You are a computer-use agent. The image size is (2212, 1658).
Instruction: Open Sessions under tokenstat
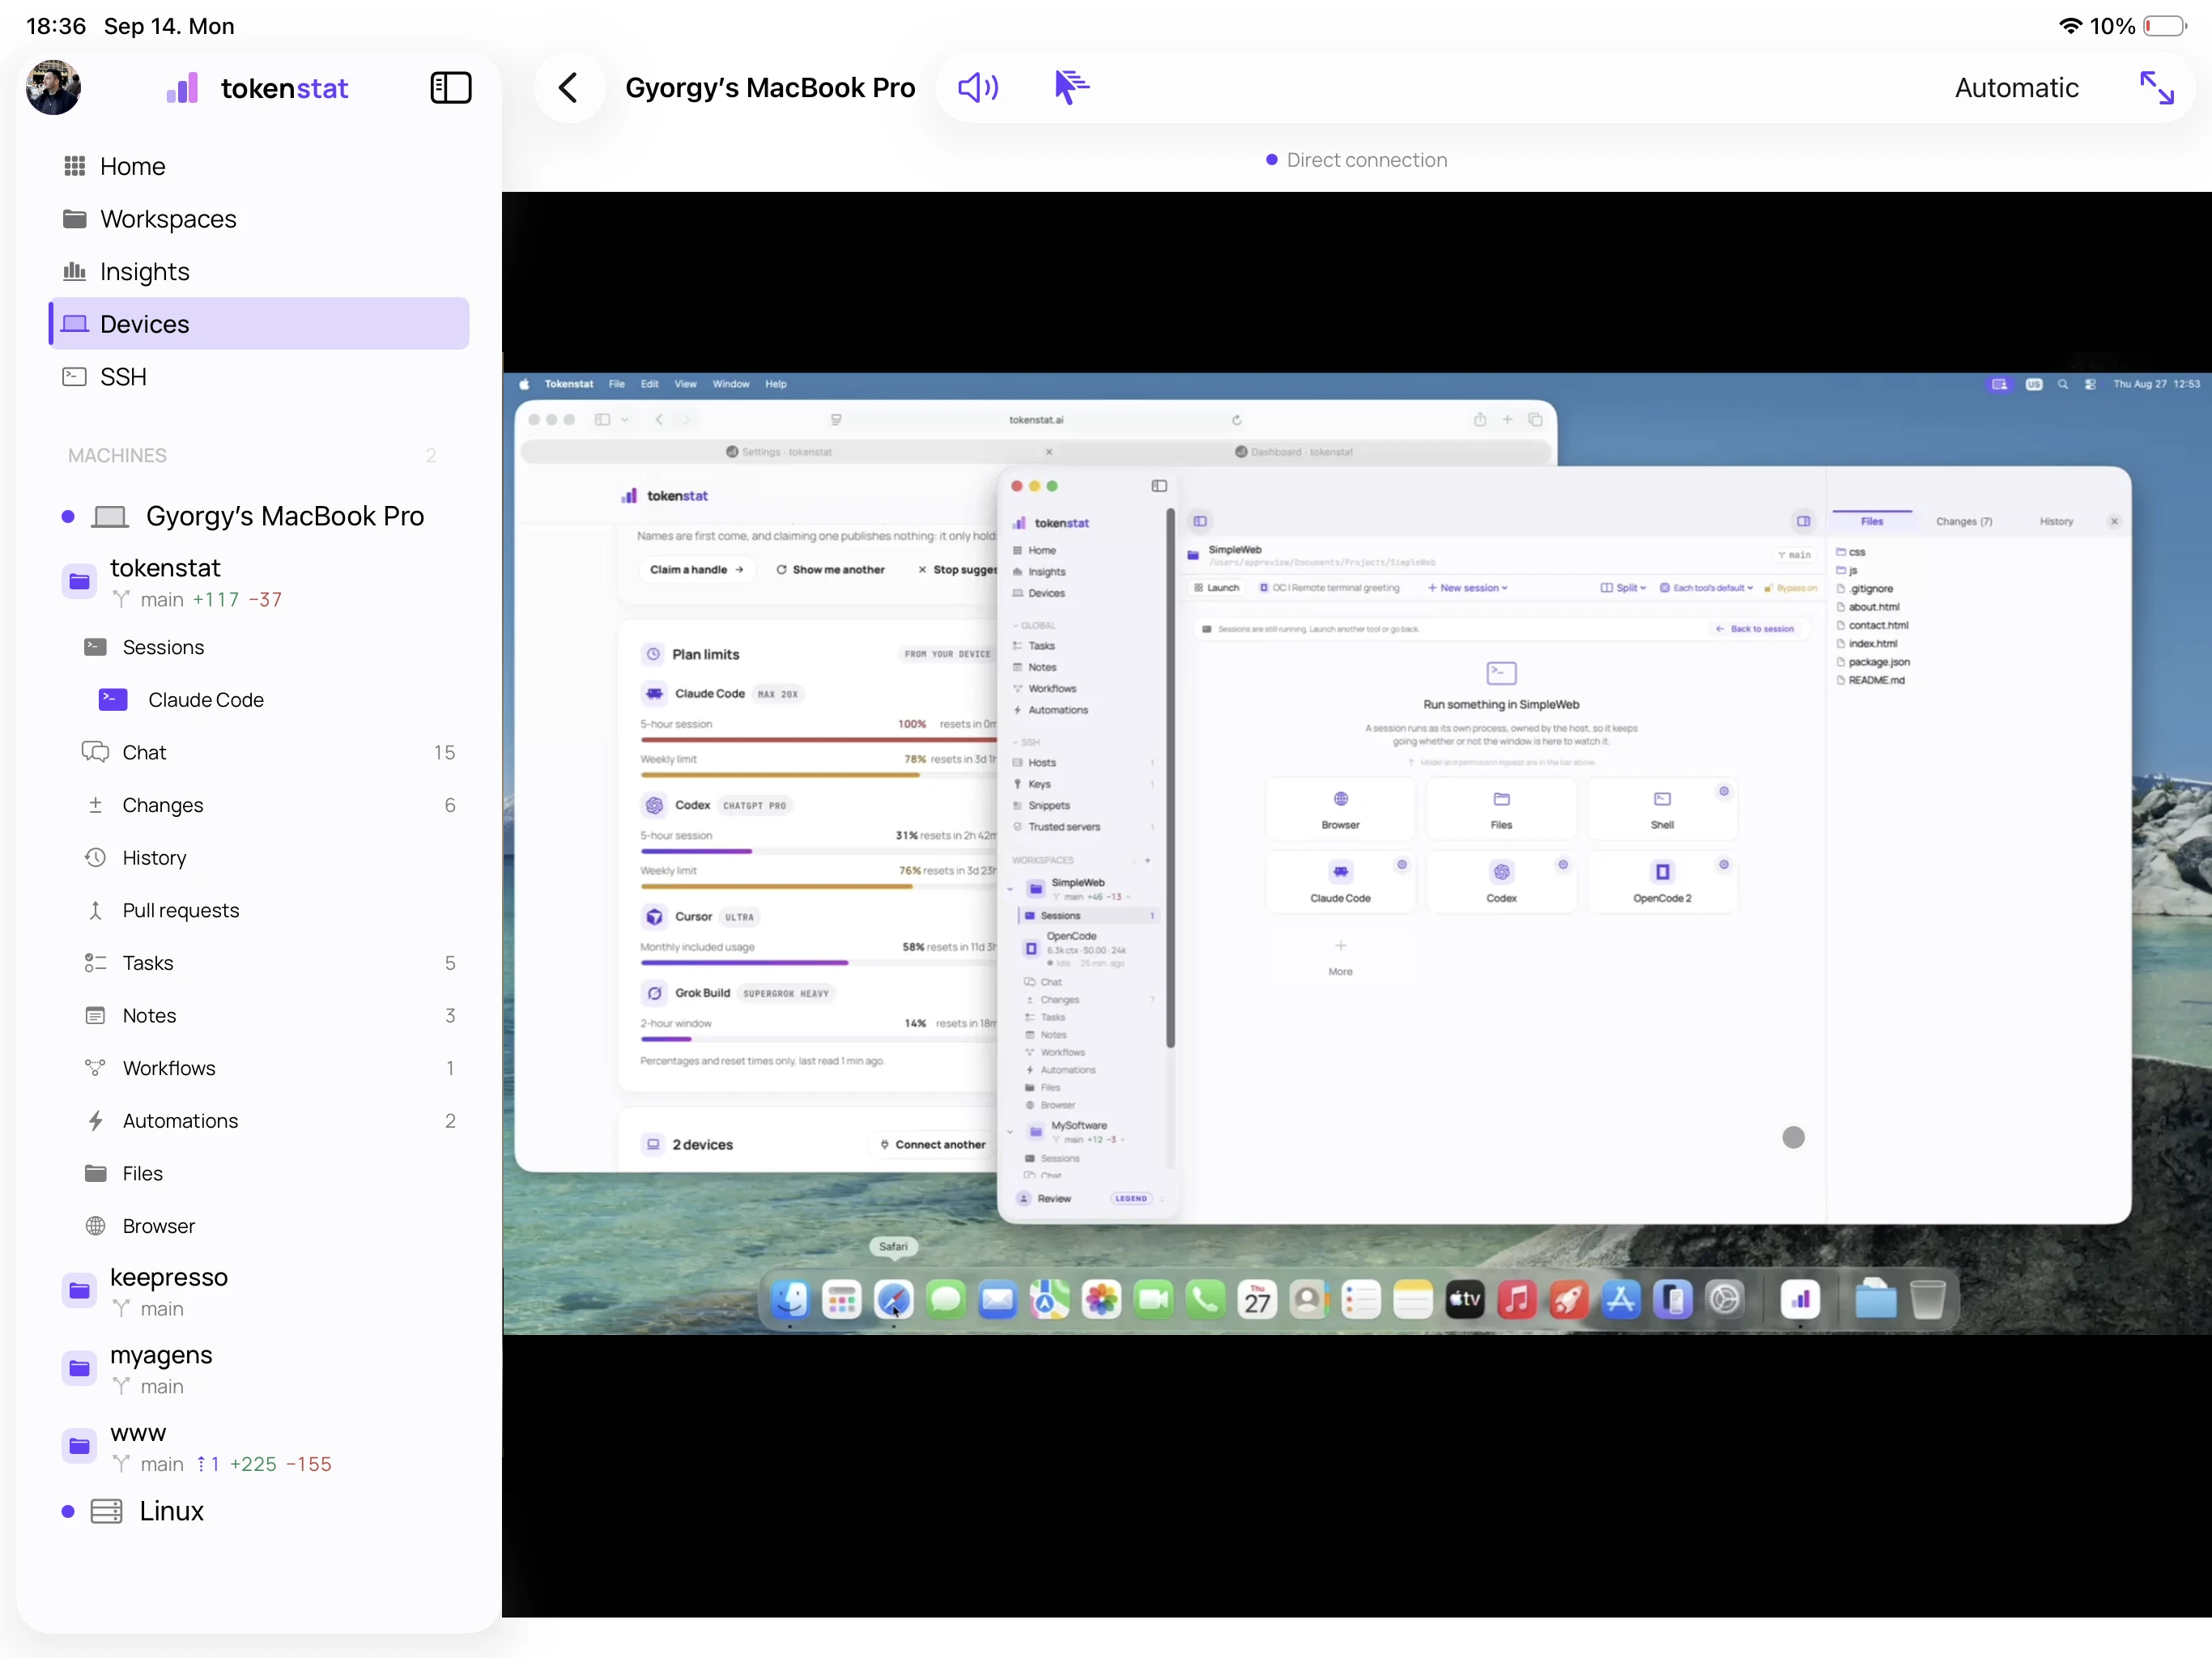pyautogui.click(x=259, y=647)
